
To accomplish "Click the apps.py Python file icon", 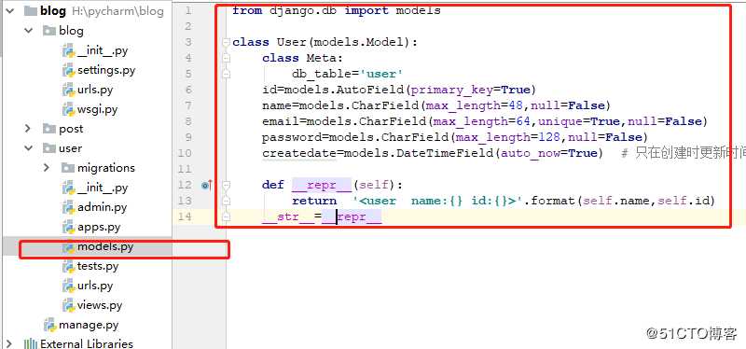I will 69,227.
